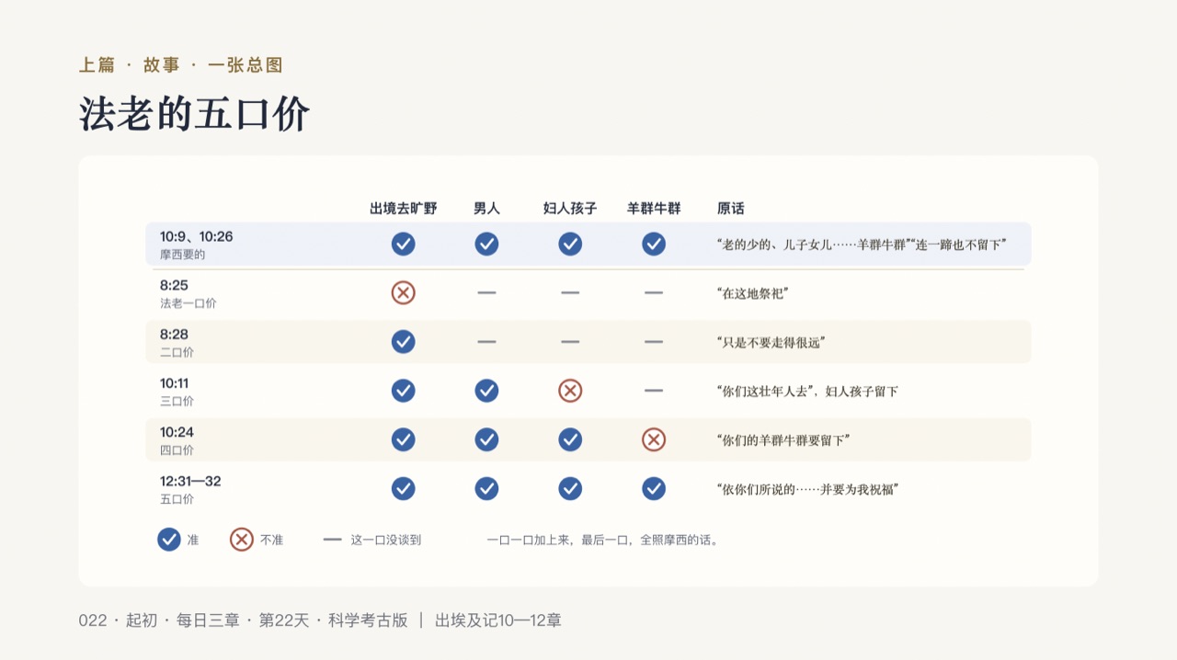Click the legend dash beside 这一口没谈到

pyautogui.click(x=332, y=540)
